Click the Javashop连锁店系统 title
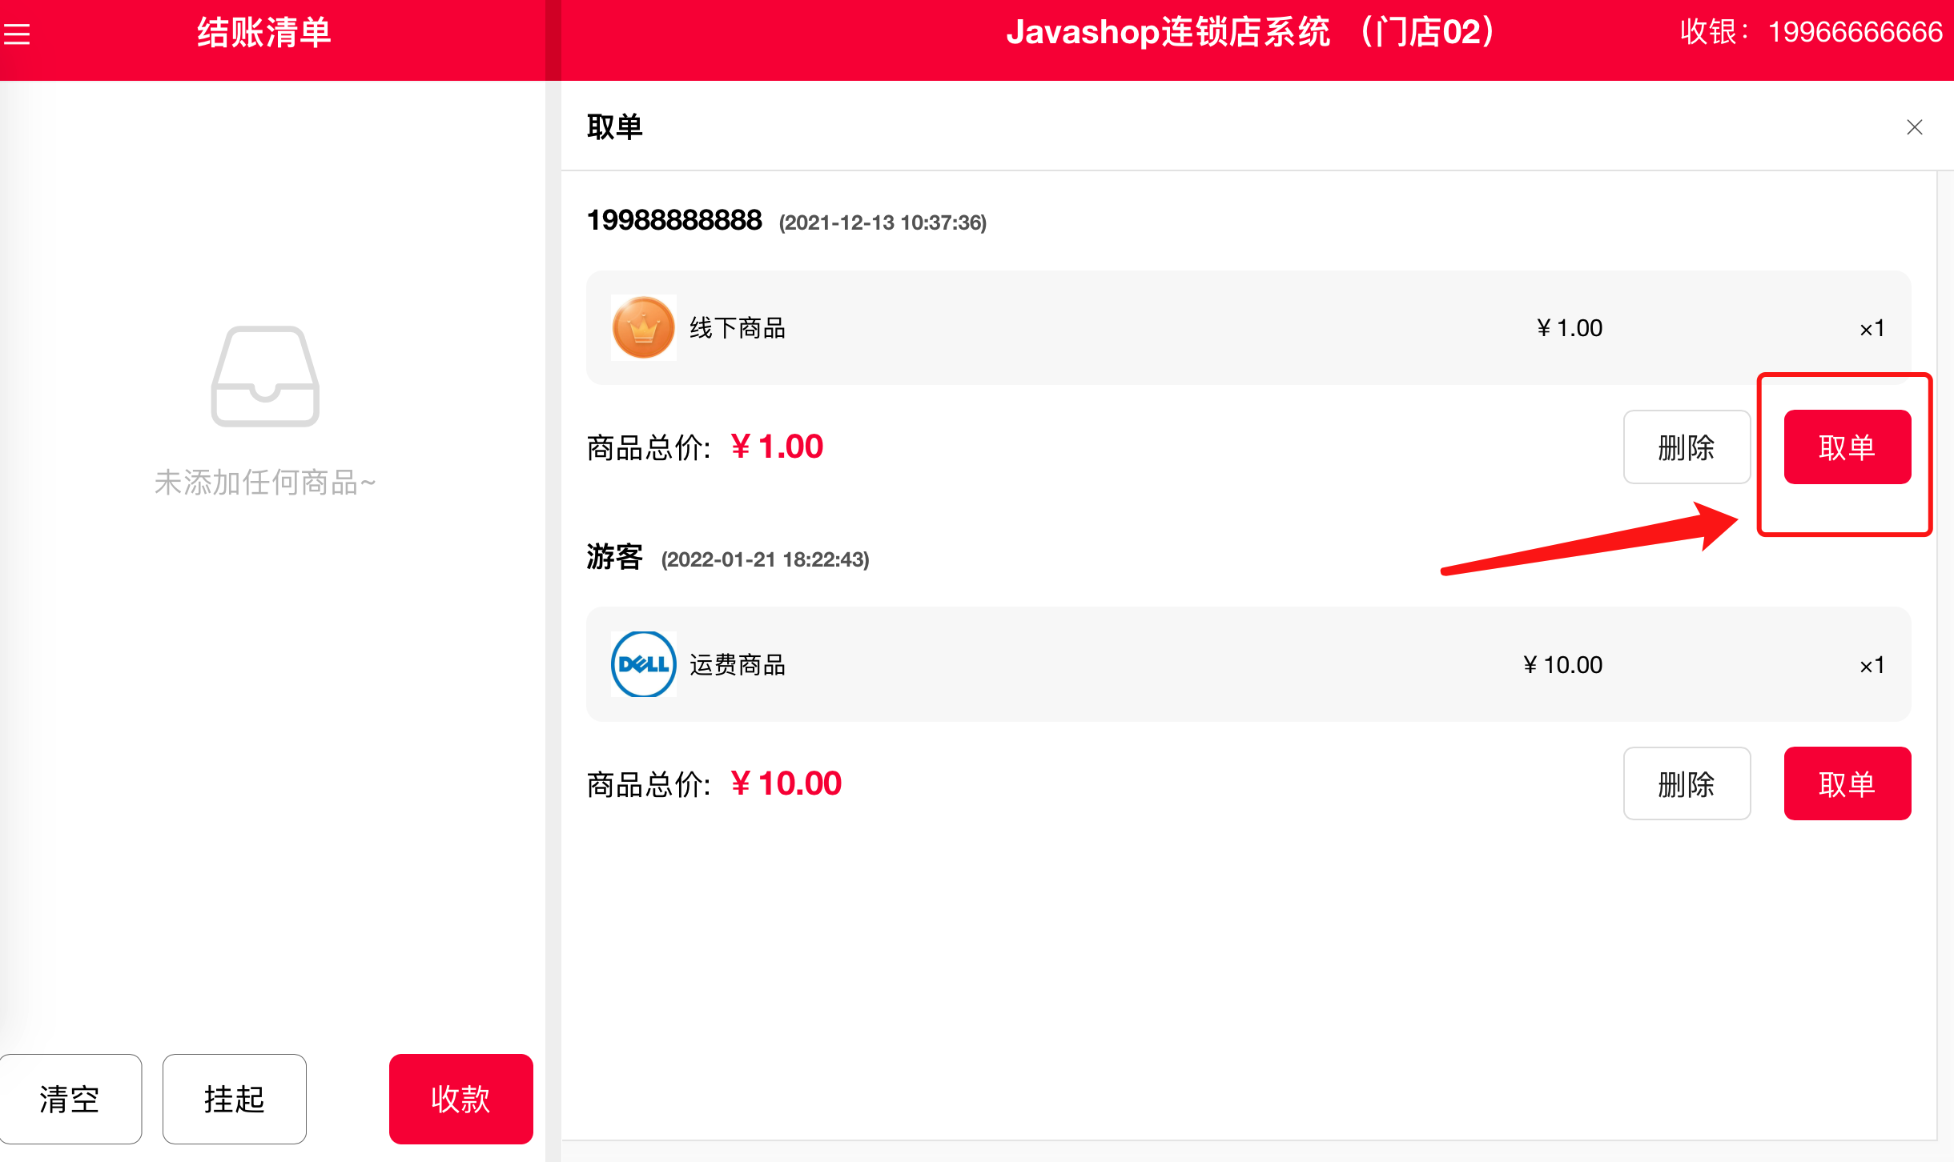The width and height of the screenshot is (1954, 1162). pyautogui.click(x=1168, y=32)
